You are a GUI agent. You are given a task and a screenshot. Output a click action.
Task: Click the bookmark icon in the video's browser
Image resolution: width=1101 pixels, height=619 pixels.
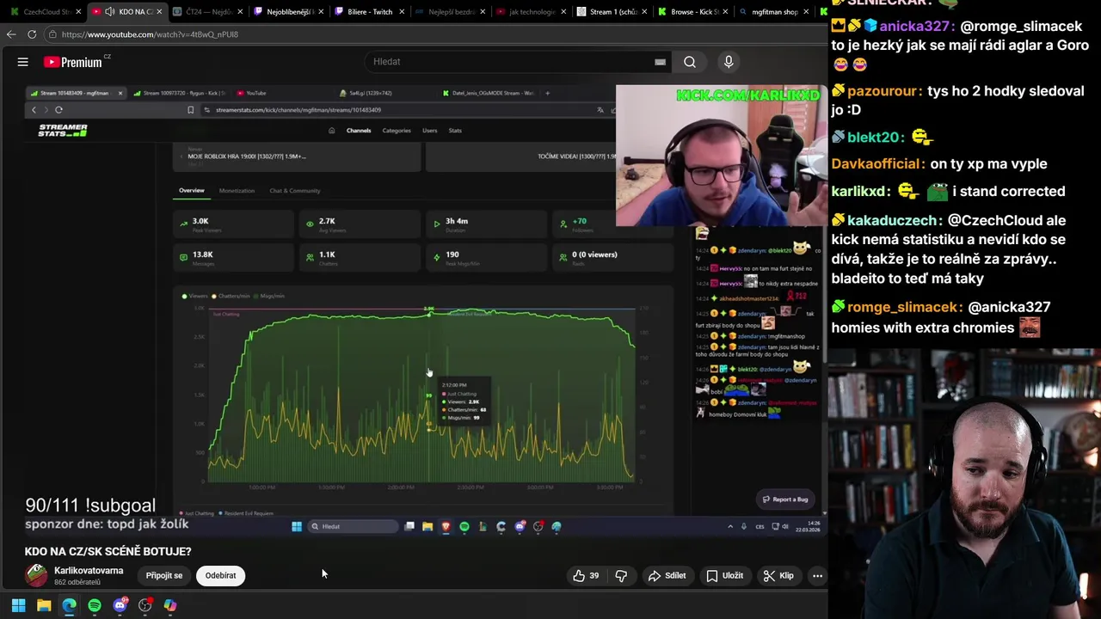pos(190,110)
